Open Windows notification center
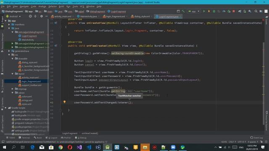Image resolution: width=269 pixels, height=151 pixels. [x=263, y=147]
